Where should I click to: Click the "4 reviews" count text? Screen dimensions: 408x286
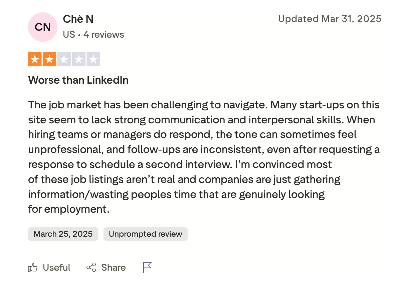pyautogui.click(x=104, y=35)
